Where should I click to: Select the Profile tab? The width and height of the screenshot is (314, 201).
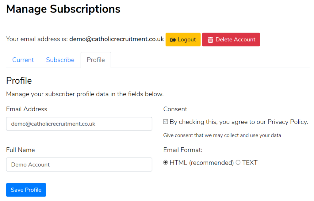point(96,60)
